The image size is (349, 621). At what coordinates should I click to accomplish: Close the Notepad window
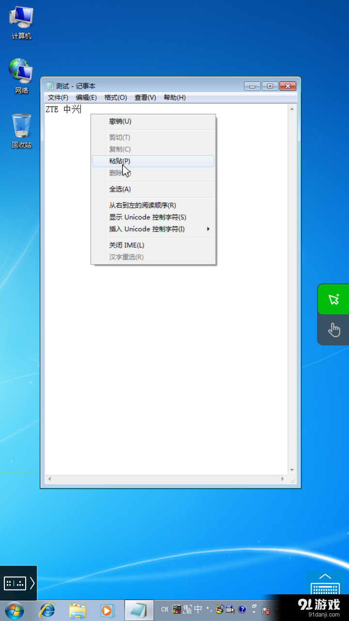click(x=287, y=86)
